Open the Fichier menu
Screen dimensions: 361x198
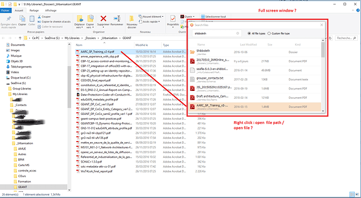click(x=5, y=10)
